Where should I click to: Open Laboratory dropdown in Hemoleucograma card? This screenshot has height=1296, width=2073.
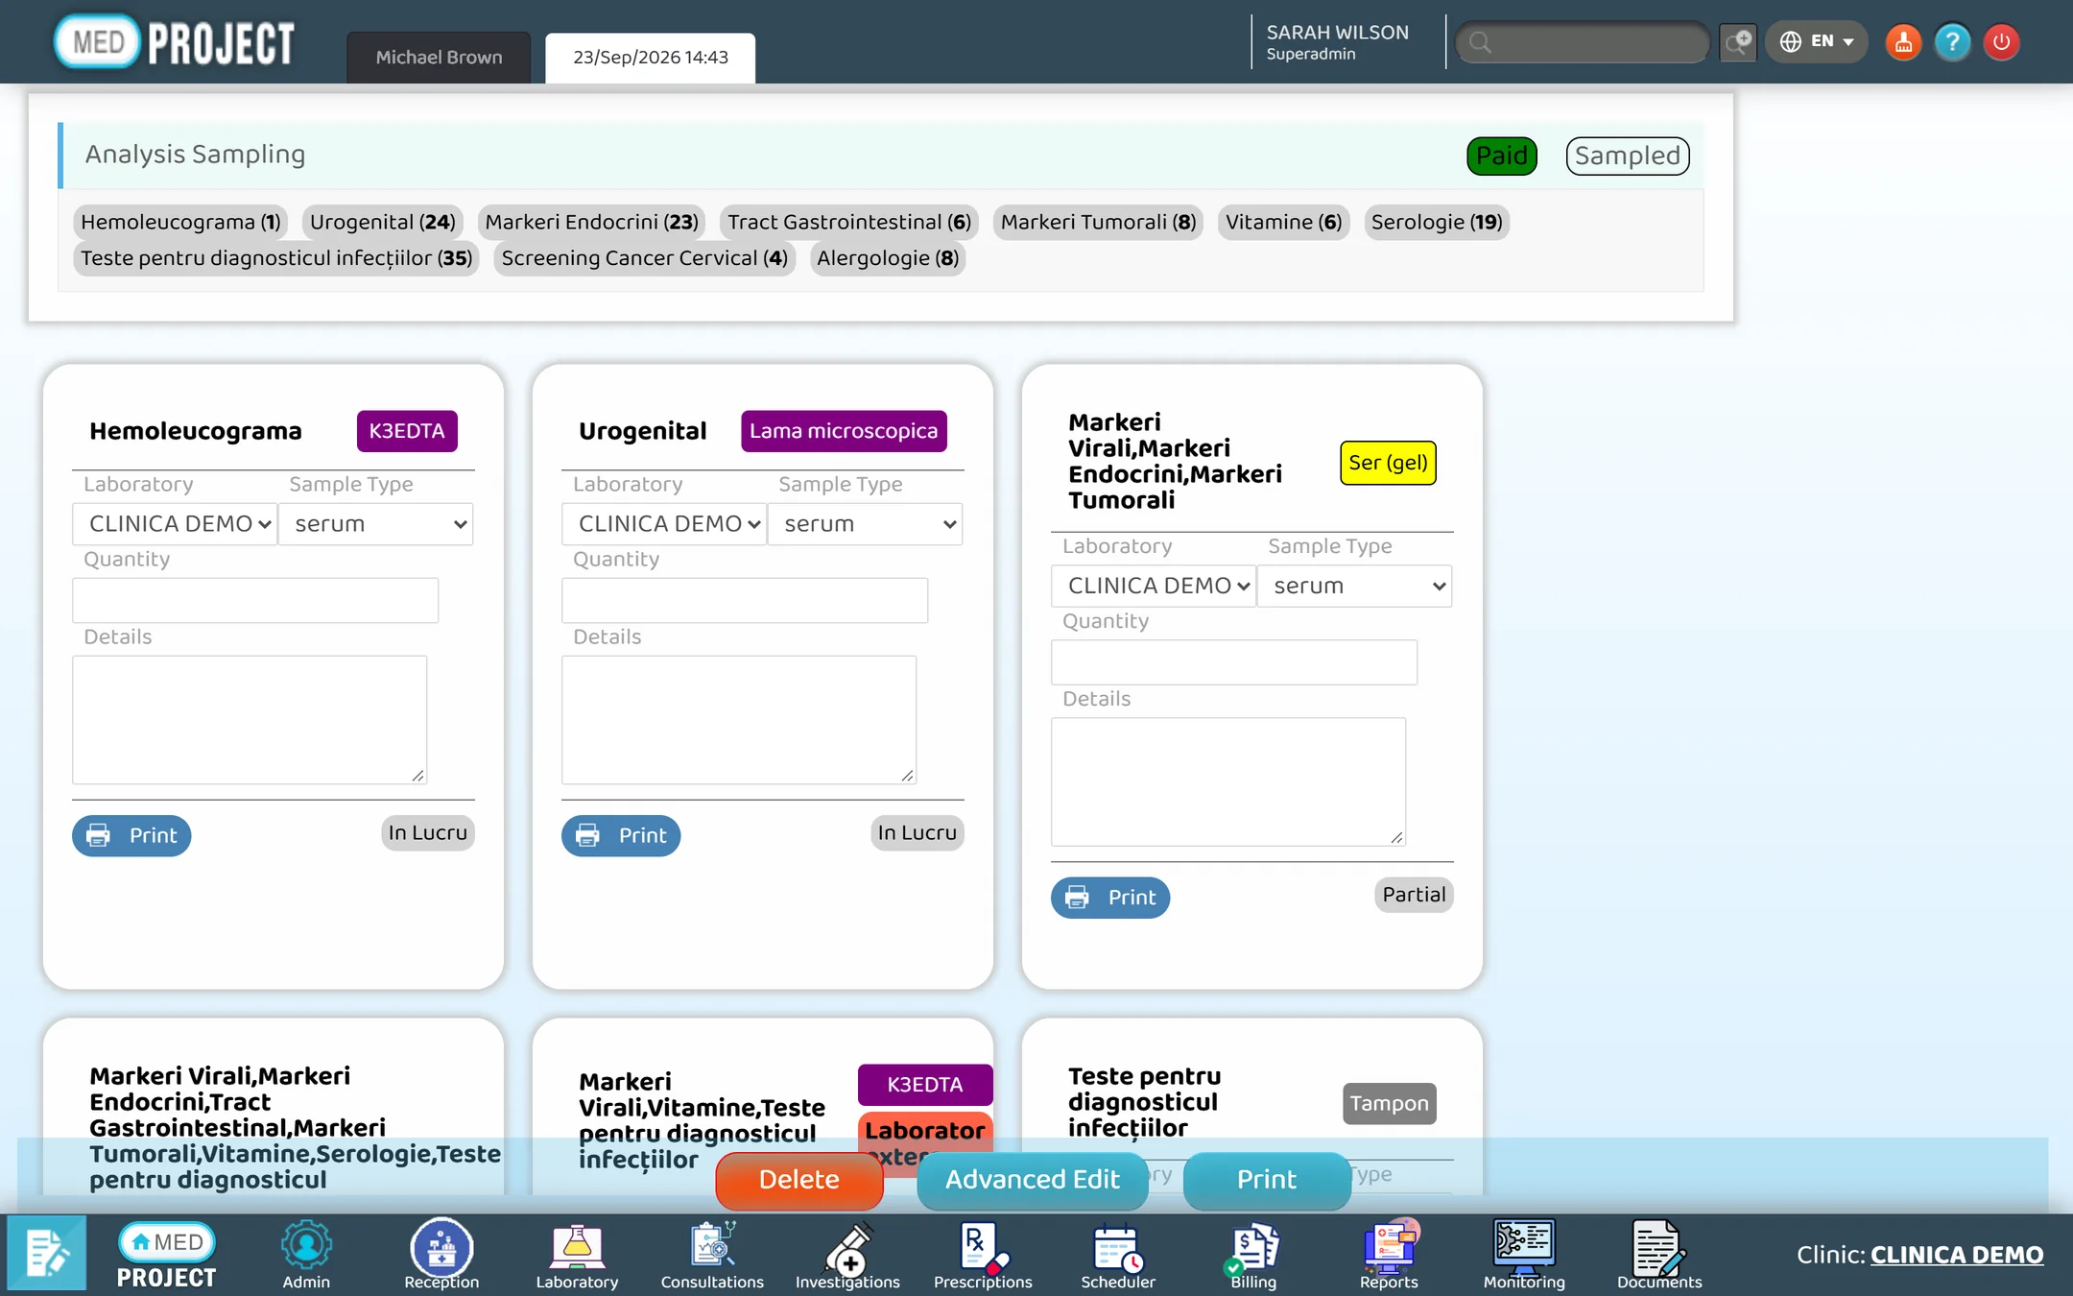click(175, 524)
